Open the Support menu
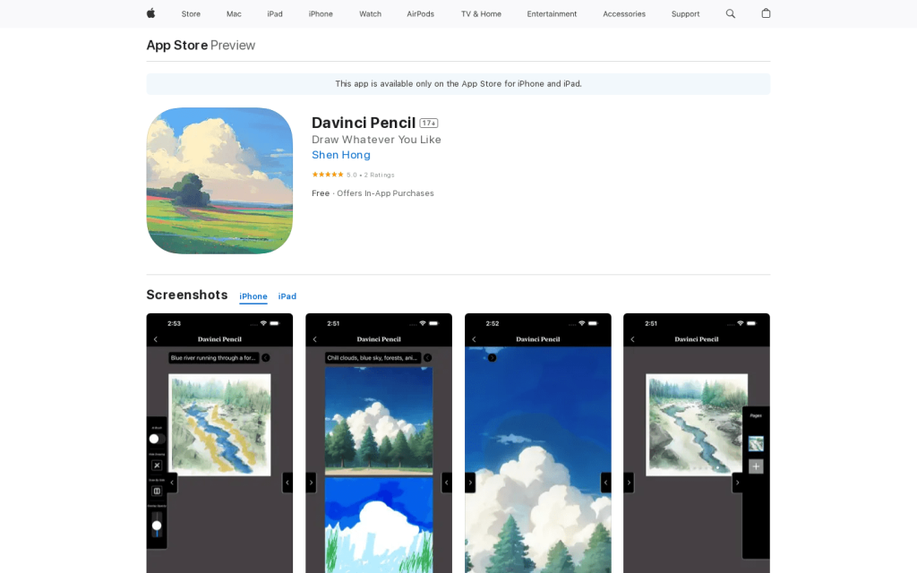Viewport: 917px width, 573px height. (x=685, y=14)
